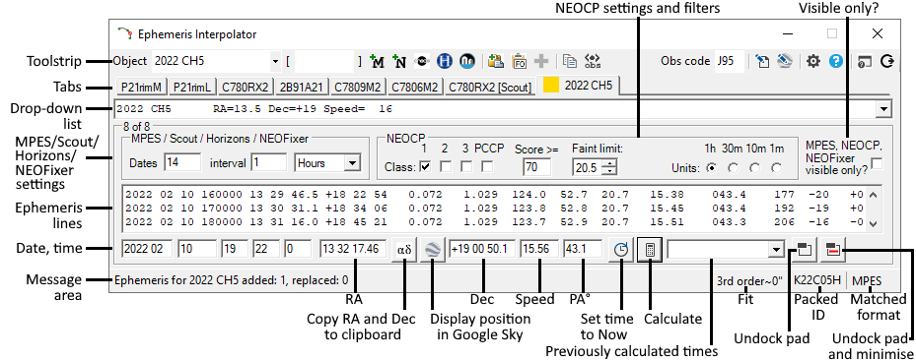Click the RA field 13 32 17.46
Viewport: 916px width, 360px height.
[353, 249]
